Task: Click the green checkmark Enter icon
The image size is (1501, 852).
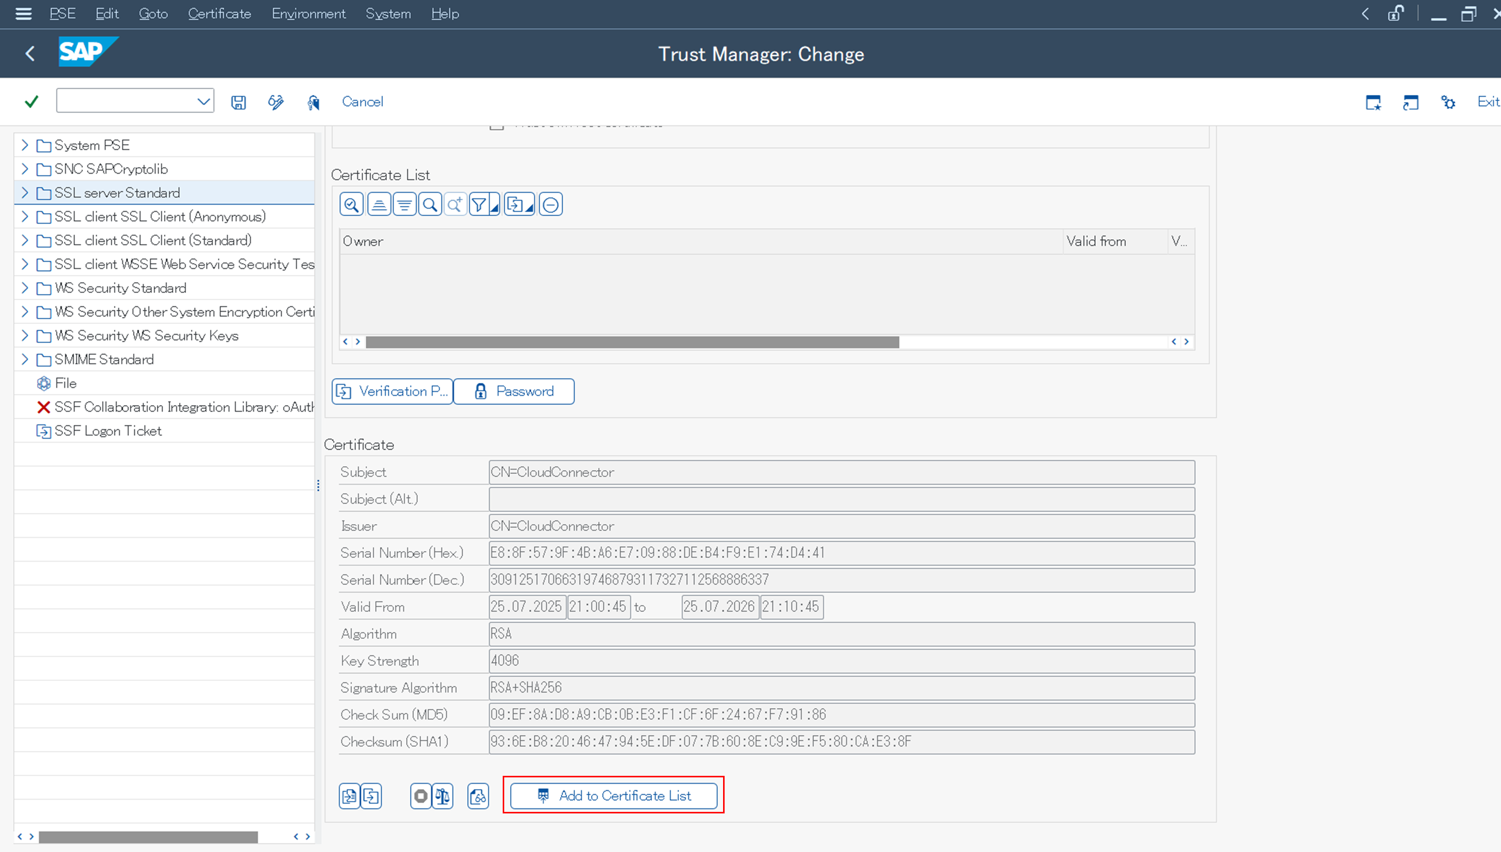Action: [x=31, y=102]
